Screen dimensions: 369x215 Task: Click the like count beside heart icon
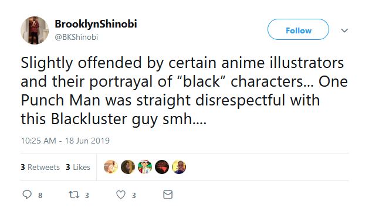(x=134, y=195)
